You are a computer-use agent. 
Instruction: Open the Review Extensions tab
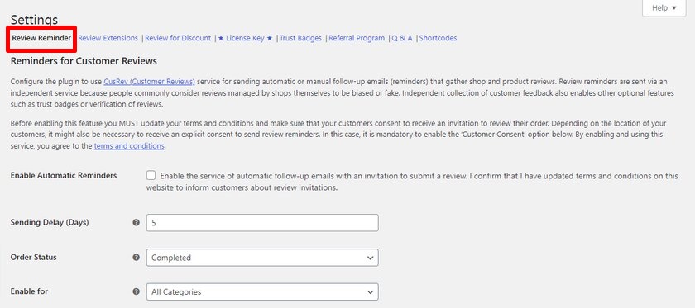click(x=108, y=38)
